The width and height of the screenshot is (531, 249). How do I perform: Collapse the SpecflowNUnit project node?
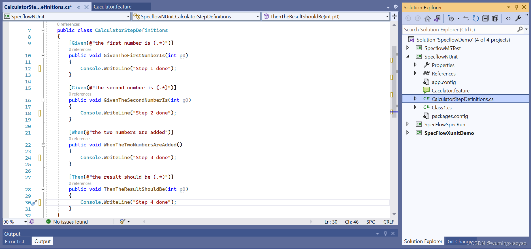click(x=408, y=57)
